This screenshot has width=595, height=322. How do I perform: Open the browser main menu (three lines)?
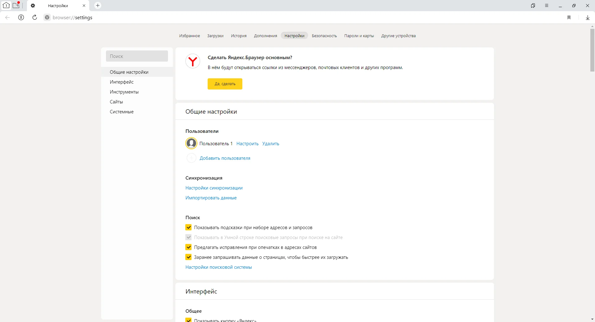pos(547,6)
